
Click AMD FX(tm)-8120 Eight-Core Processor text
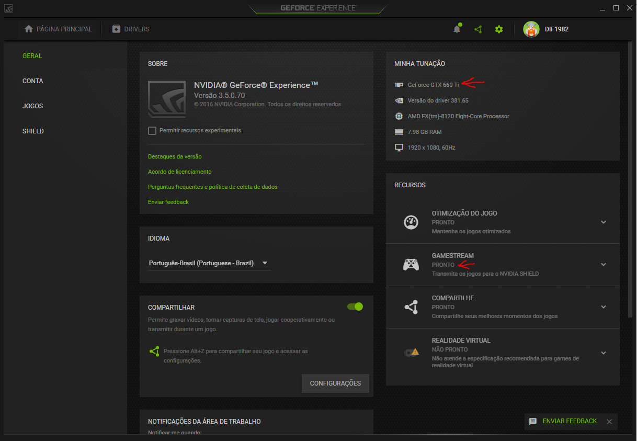(459, 116)
